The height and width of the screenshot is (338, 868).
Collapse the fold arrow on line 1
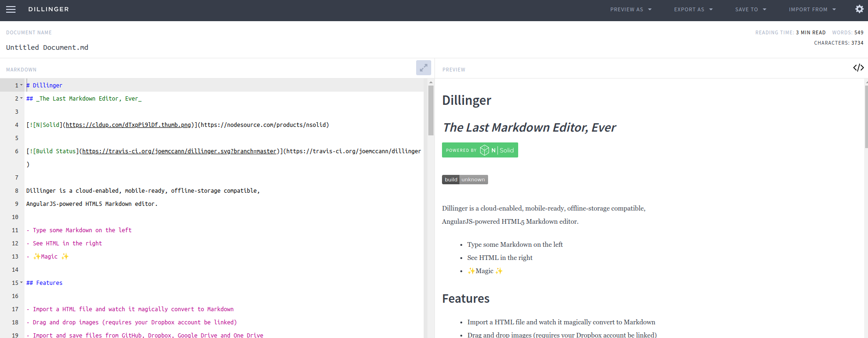tap(22, 85)
